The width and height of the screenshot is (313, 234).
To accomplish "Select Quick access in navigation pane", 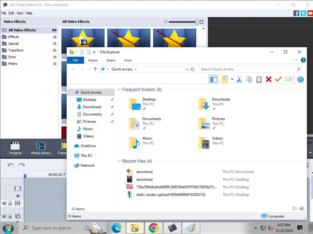I will click(91, 92).
